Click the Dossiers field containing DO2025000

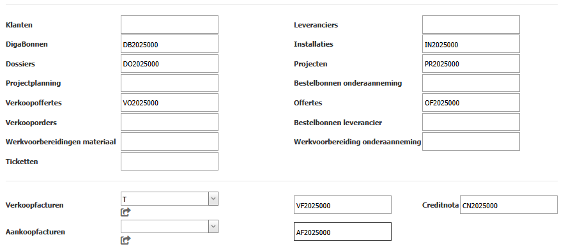[x=169, y=63]
